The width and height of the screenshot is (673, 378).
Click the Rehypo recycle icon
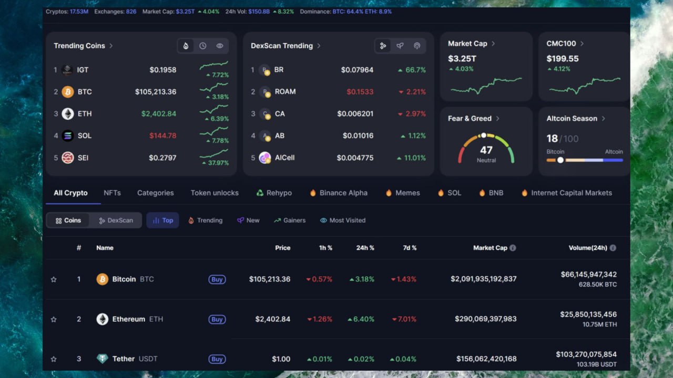pos(260,193)
